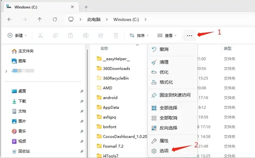
Task: Click chevron after 此电脑 in address bar
Action: (x=107, y=20)
